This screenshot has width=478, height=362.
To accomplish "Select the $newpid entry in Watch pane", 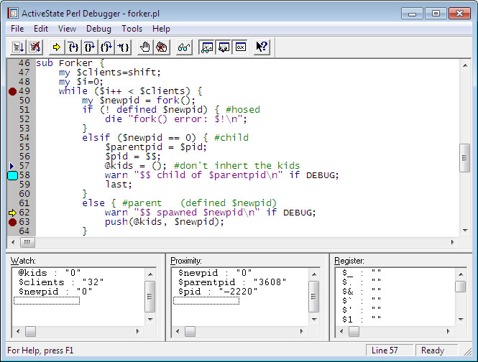I will point(55,292).
